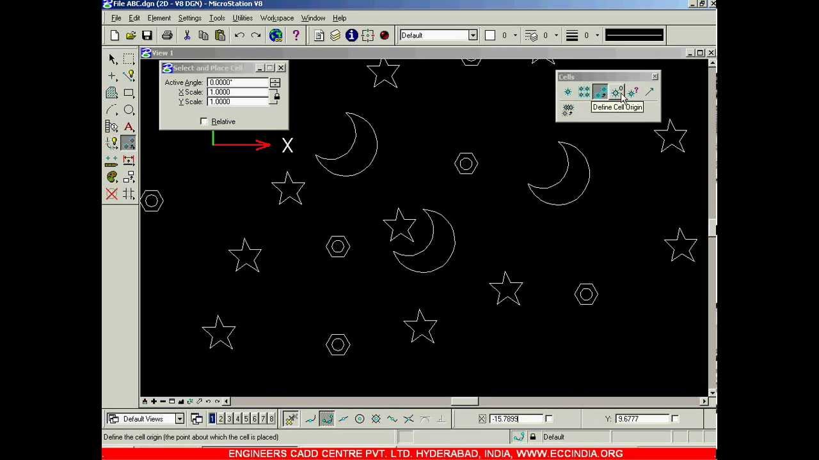Open the Element menu
The image size is (819, 460).
159,18
